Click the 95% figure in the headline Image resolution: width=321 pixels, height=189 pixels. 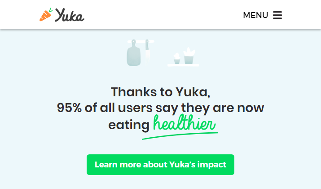coord(69,108)
